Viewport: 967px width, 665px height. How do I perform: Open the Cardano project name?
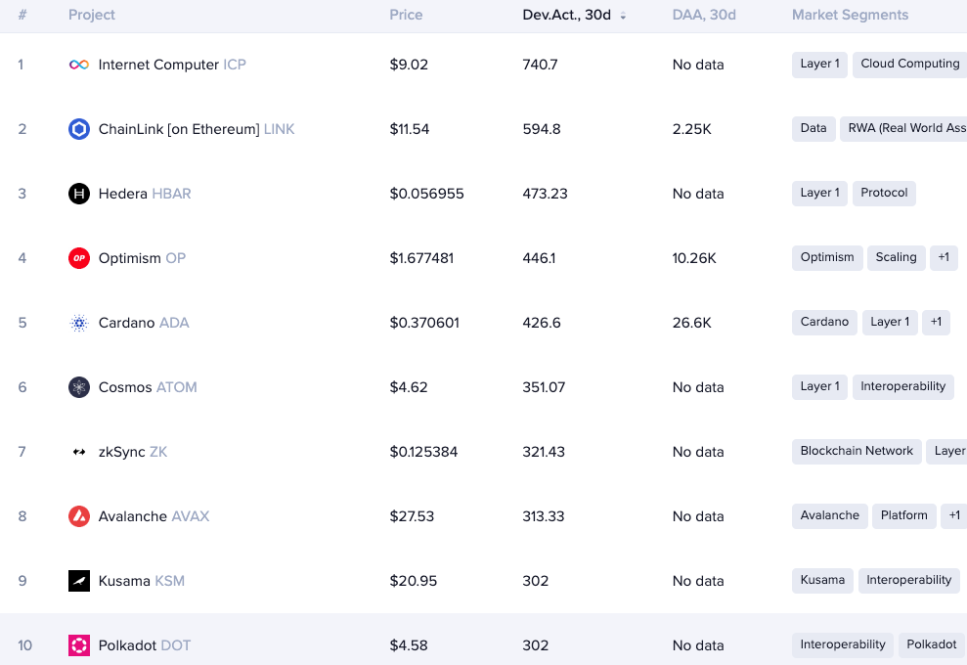pyautogui.click(x=126, y=323)
